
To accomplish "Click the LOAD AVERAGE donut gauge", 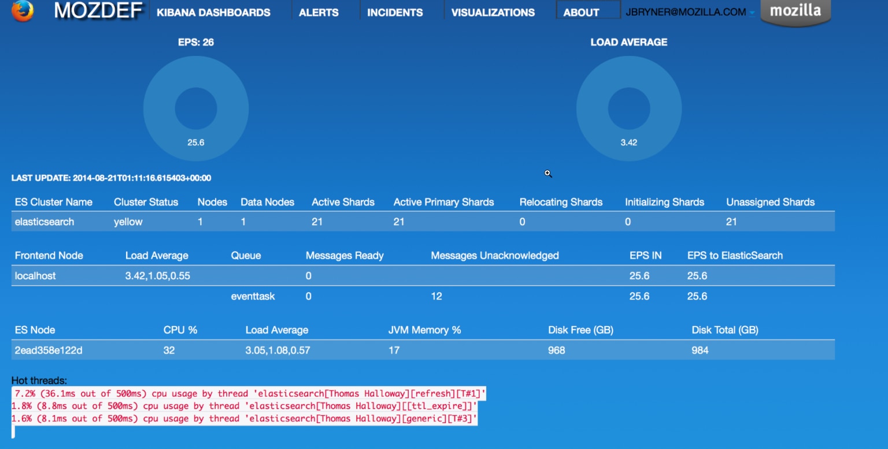I will tap(629, 108).
